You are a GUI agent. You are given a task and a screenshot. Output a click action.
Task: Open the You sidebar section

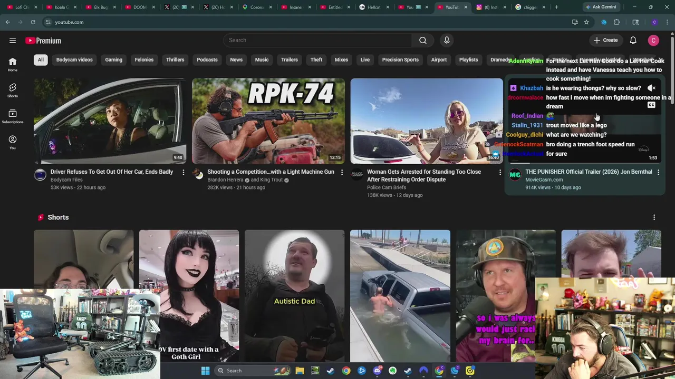point(13,142)
